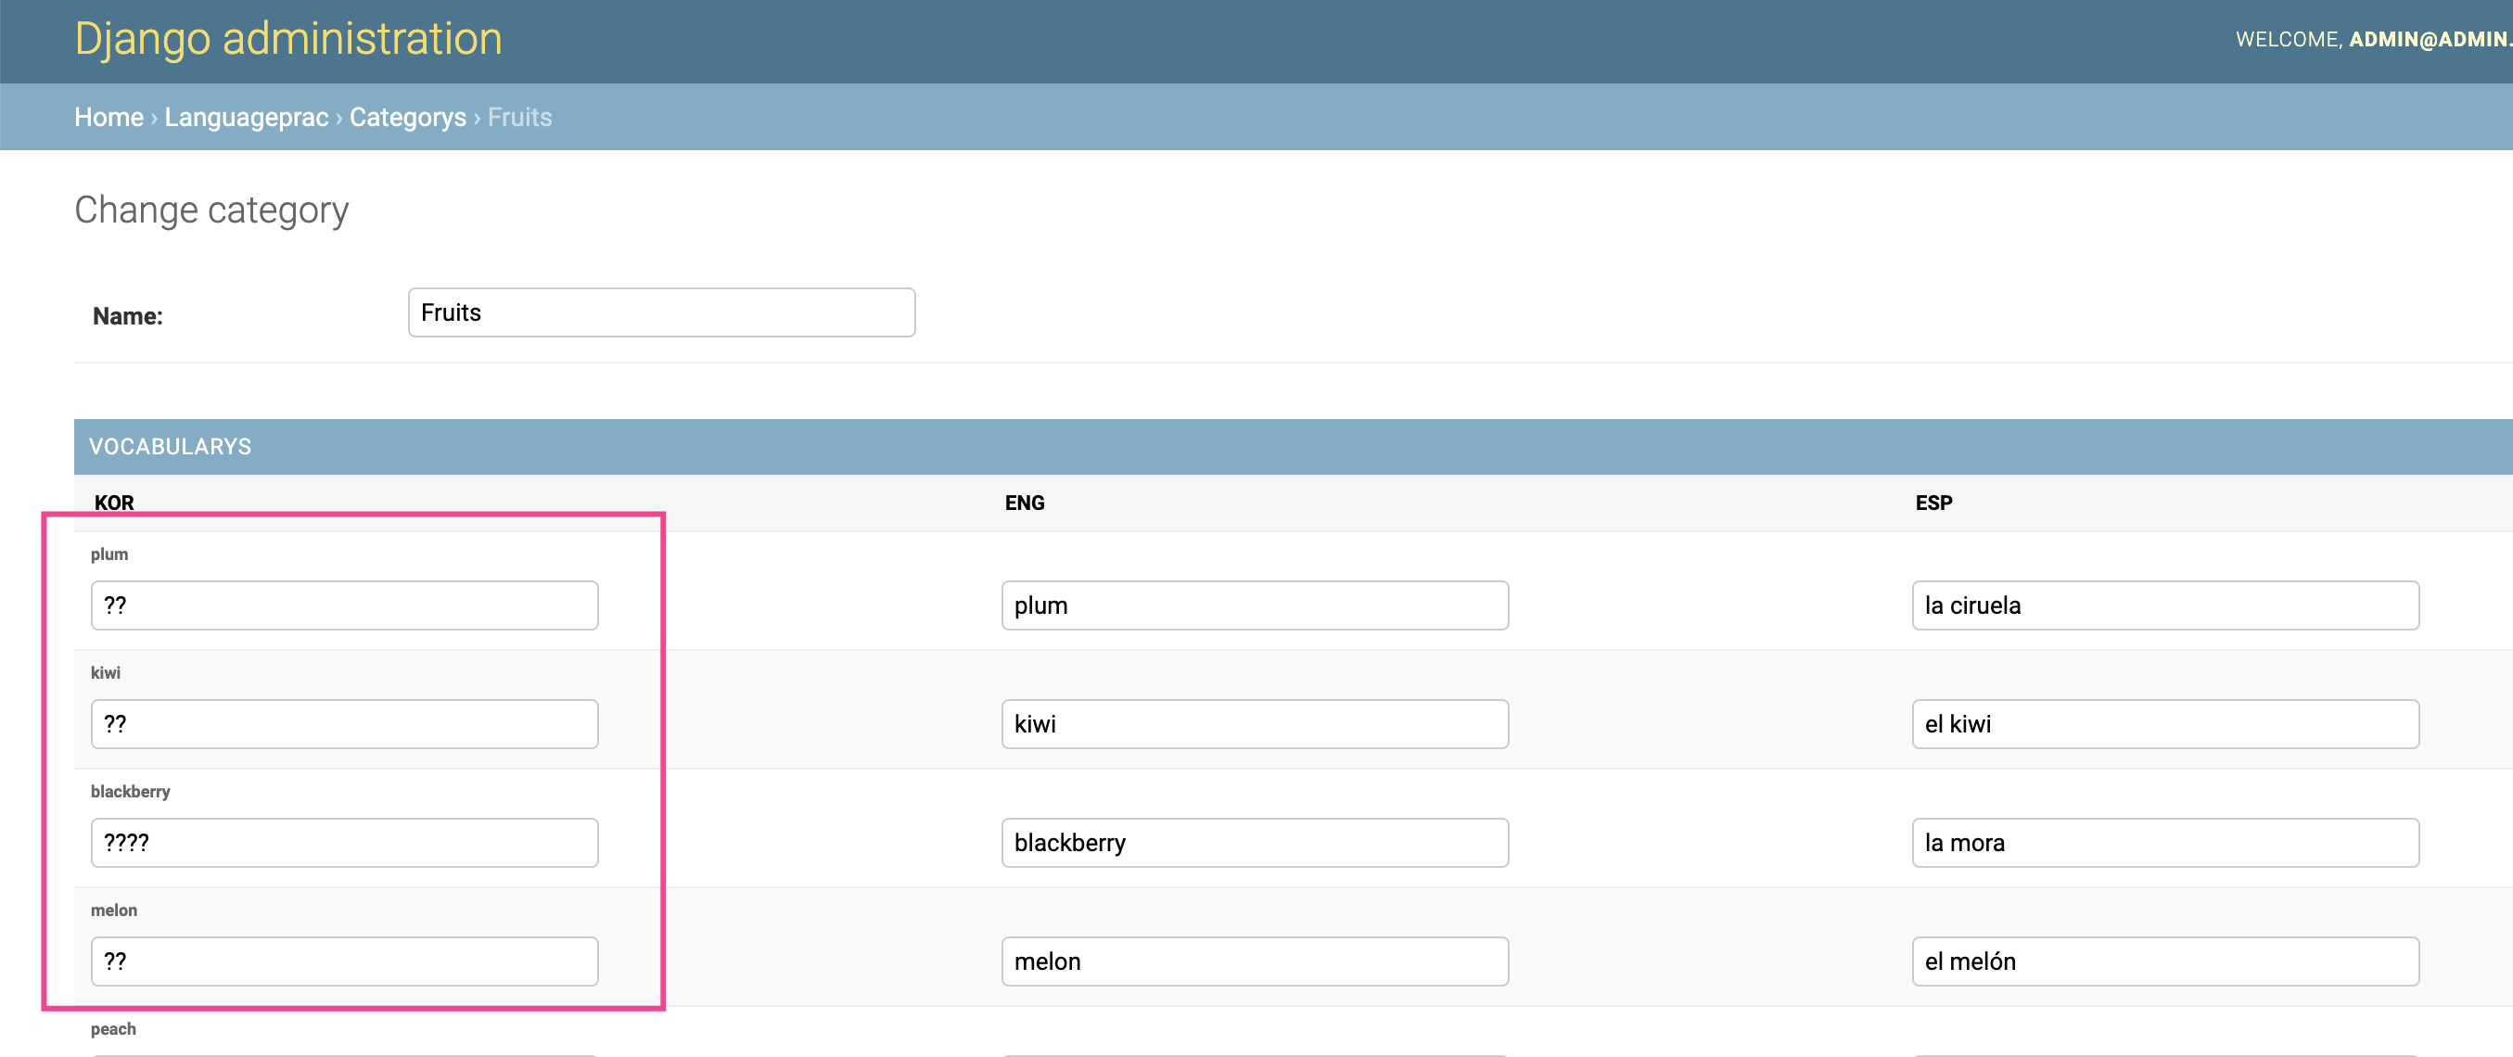
Task: Click the Name field containing Fruits
Action: point(660,312)
